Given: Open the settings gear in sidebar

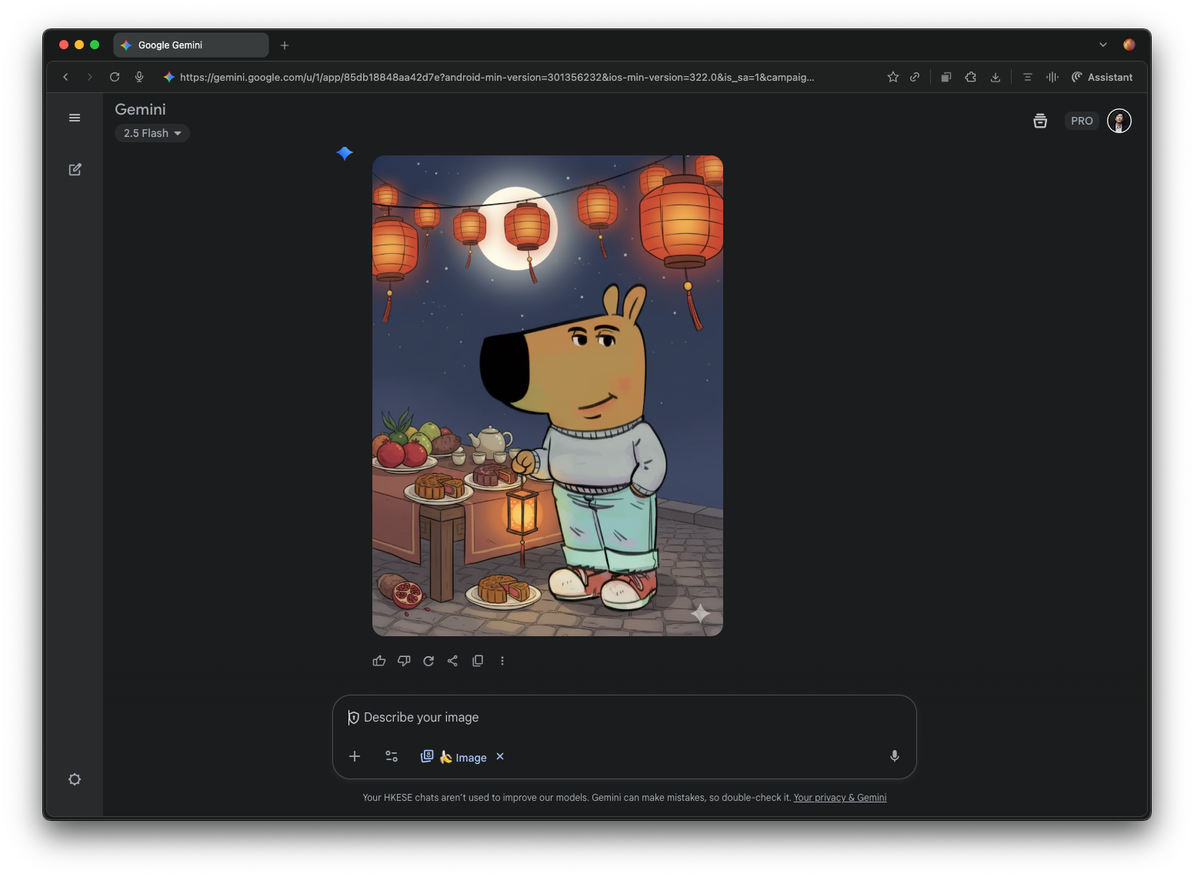Looking at the screenshot, I should pyautogui.click(x=75, y=779).
